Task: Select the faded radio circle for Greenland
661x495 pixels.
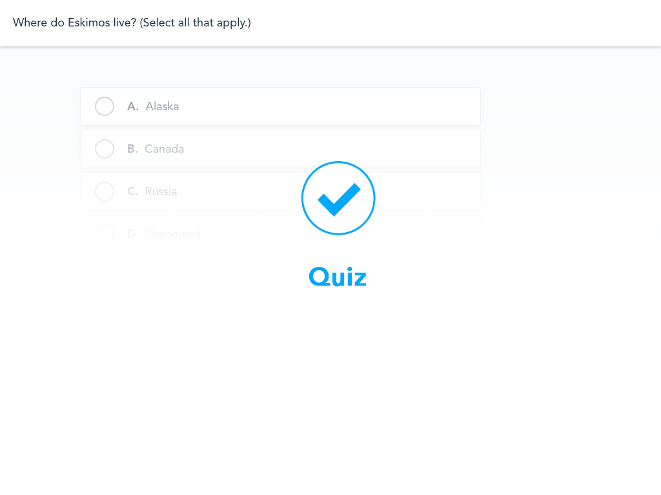Action: (105, 233)
